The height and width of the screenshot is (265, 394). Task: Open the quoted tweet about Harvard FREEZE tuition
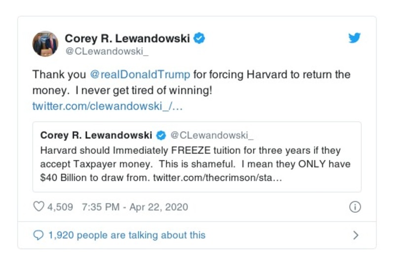pyautogui.click(x=196, y=163)
